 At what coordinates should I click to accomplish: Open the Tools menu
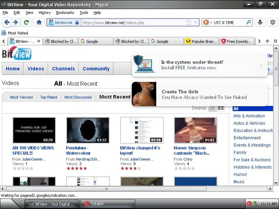(x=84, y=13)
